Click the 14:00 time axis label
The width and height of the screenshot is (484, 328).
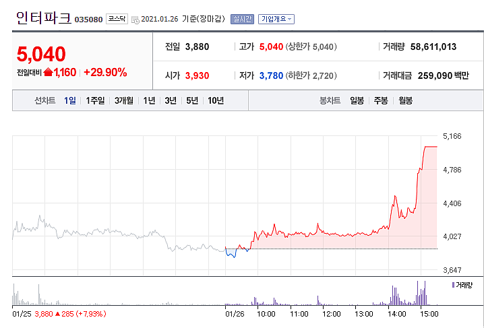[x=396, y=314]
